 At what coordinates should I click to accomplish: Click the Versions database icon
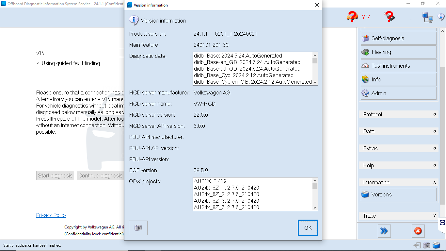[365, 194]
